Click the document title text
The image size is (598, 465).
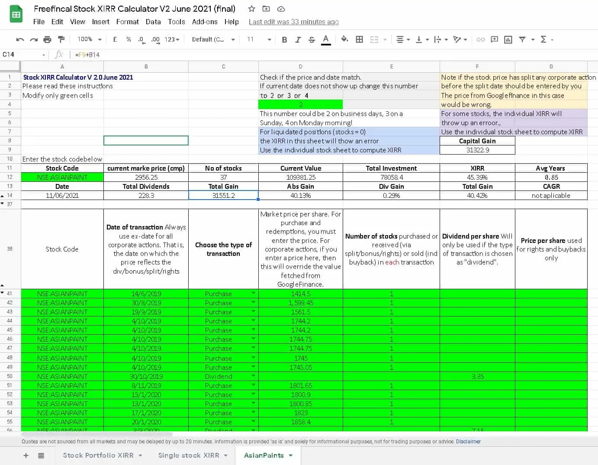pyautogui.click(x=135, y=9)
